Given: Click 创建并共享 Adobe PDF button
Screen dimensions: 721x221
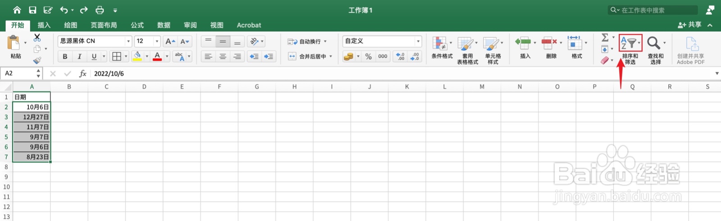Looking at the screenshot, I should 691,50.
